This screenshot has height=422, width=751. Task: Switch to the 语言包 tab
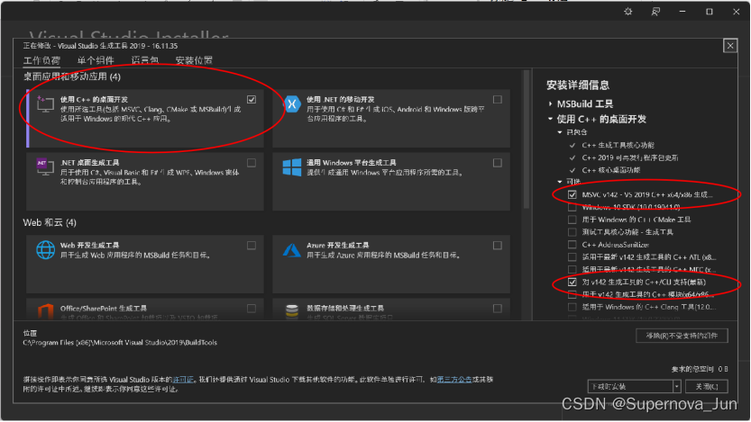(144, 60)
